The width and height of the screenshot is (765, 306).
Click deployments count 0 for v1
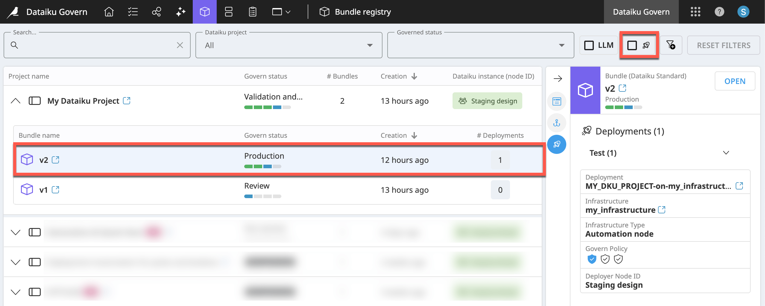[500, 190]
